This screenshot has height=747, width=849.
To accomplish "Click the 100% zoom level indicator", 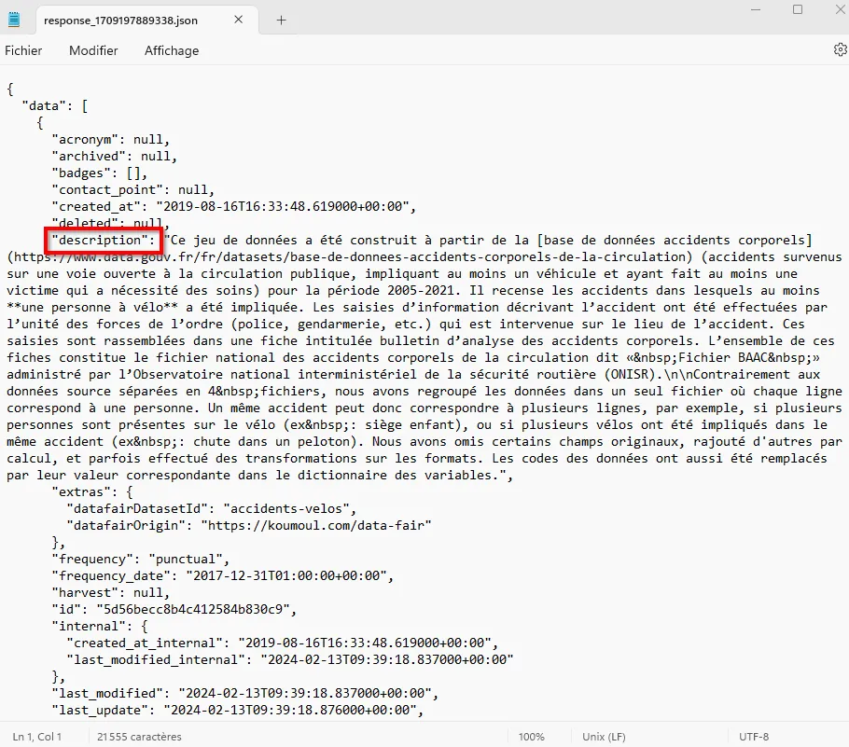I will (x=531, y=737).
